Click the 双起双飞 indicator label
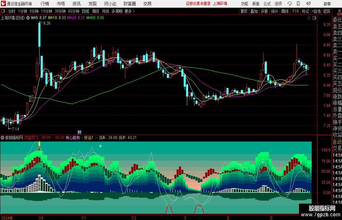 click(x=32, y=138)
